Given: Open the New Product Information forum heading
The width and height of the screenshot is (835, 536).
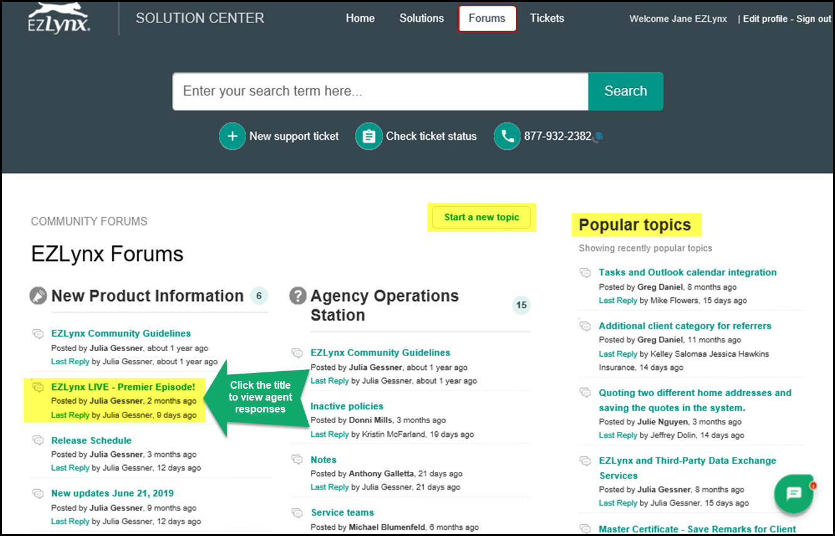Looking at the screenshot, I should 147,296.
